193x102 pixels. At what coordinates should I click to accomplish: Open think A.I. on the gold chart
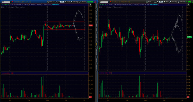51,2
